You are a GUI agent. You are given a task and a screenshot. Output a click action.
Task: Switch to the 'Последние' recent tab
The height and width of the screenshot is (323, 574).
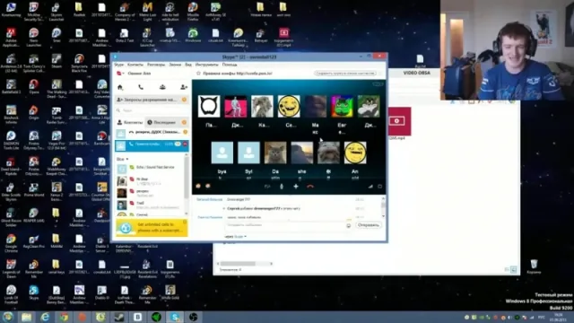tap(163, 122)
